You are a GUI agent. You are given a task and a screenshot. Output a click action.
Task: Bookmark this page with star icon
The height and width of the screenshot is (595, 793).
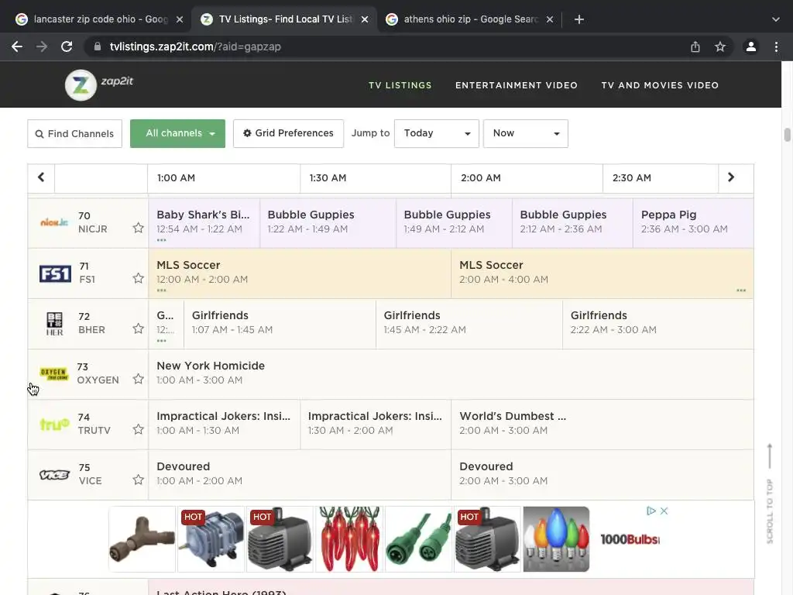coord(720,46)
